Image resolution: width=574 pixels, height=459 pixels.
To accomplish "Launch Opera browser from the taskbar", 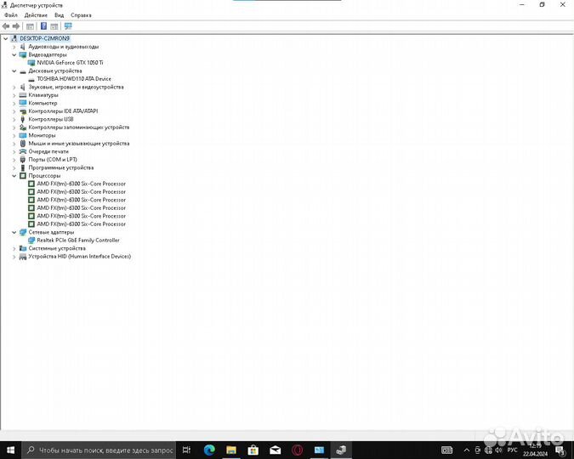I will pos(298,450).
